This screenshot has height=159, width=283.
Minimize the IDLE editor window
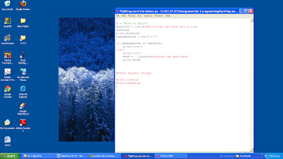pos(241,11)
